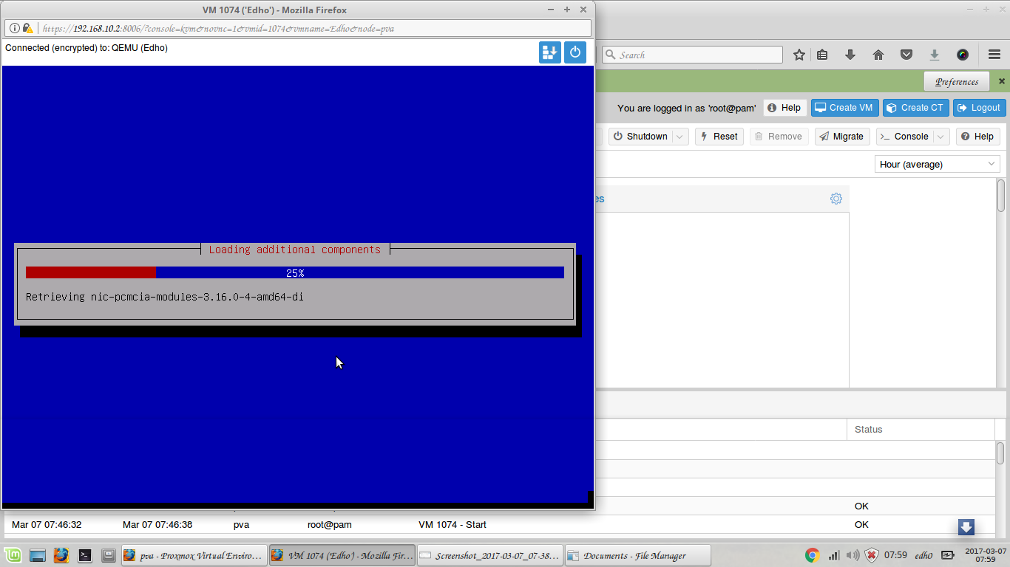Click the Status column header in task log

pyautogui.click(x=921, y=429)
